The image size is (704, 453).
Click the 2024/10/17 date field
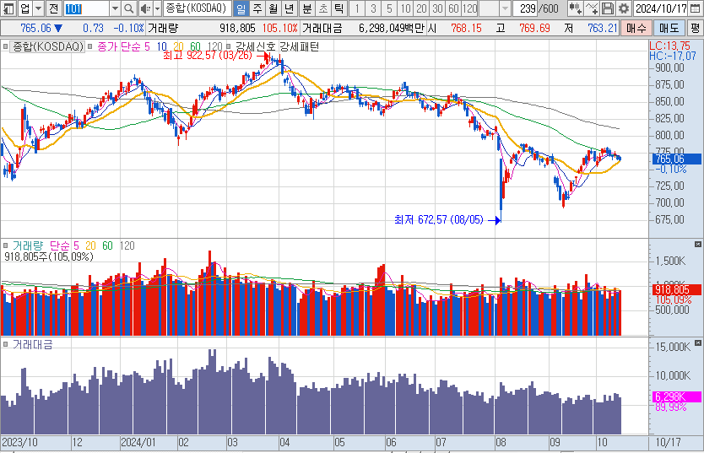tap(661, 8)
